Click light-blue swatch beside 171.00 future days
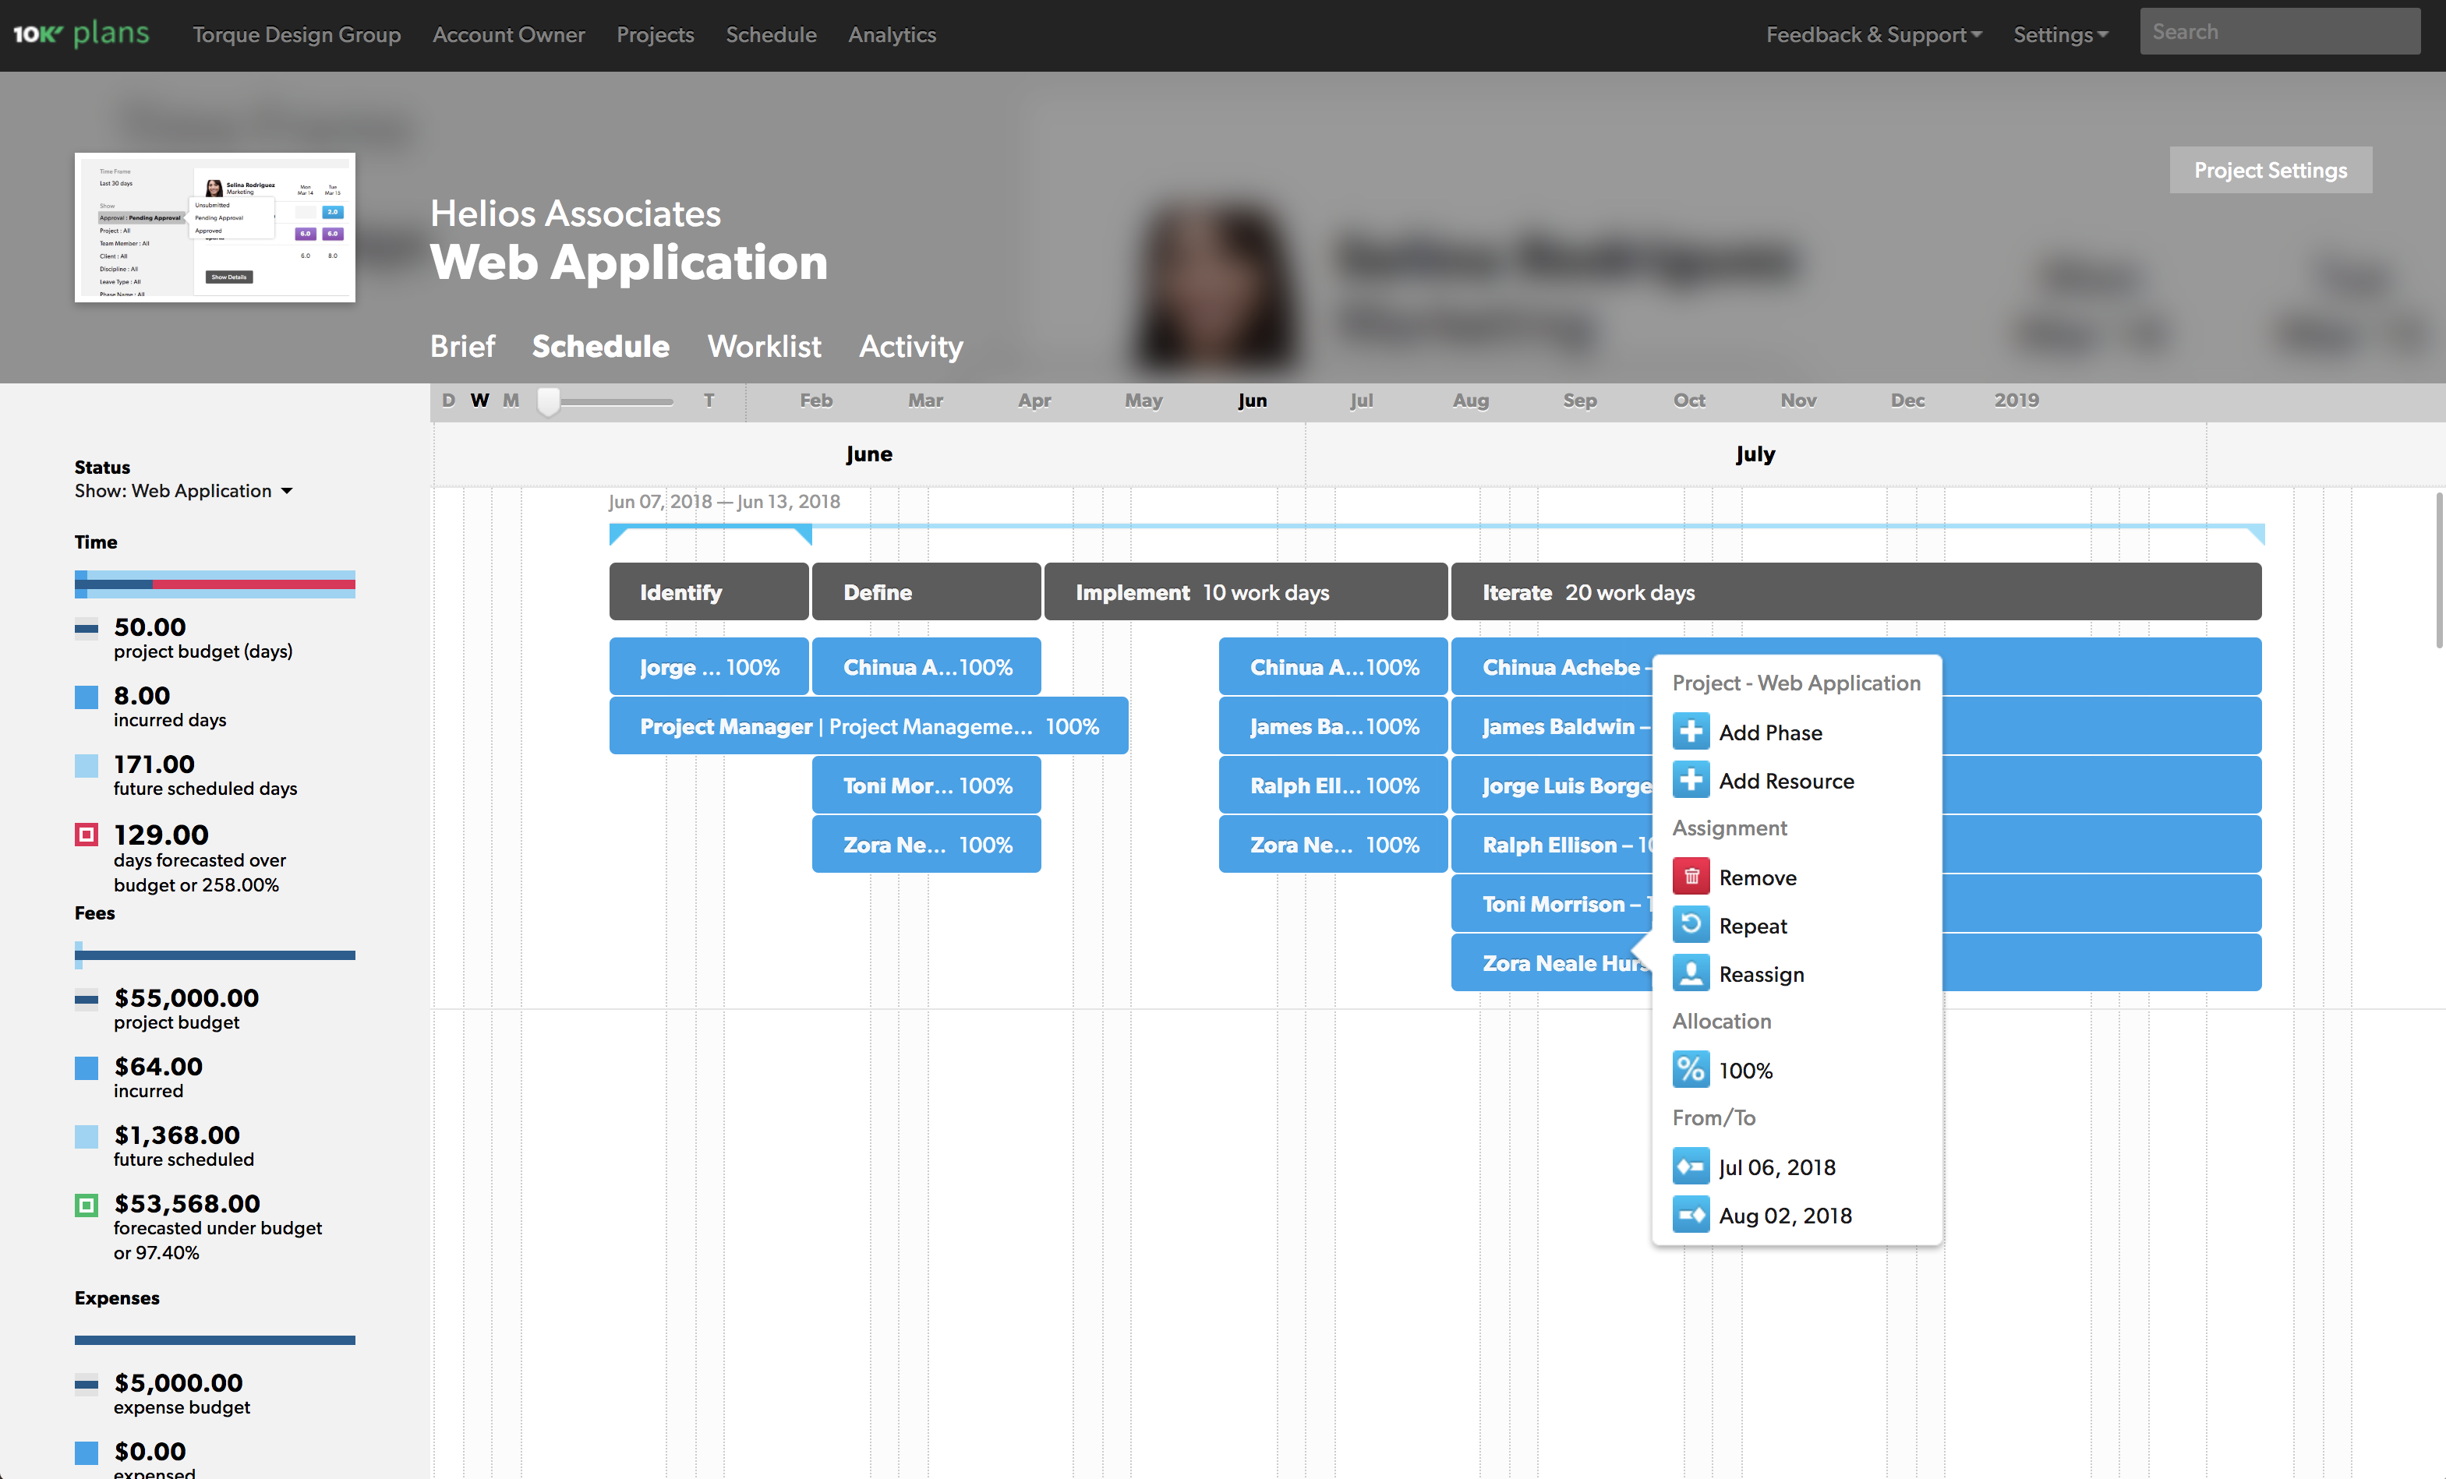 pos(87,765)
